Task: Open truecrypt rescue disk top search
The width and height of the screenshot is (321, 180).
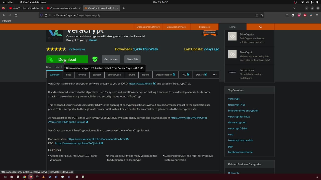Action: 240,140
